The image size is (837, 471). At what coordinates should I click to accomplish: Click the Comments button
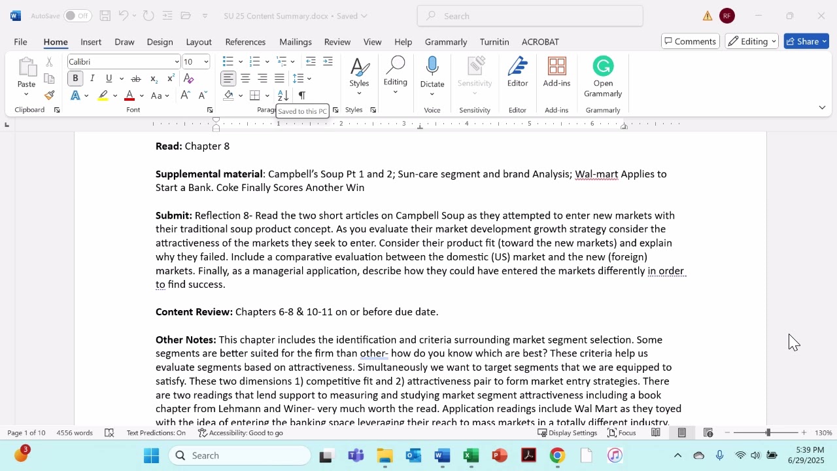click(x=691, y=41)
